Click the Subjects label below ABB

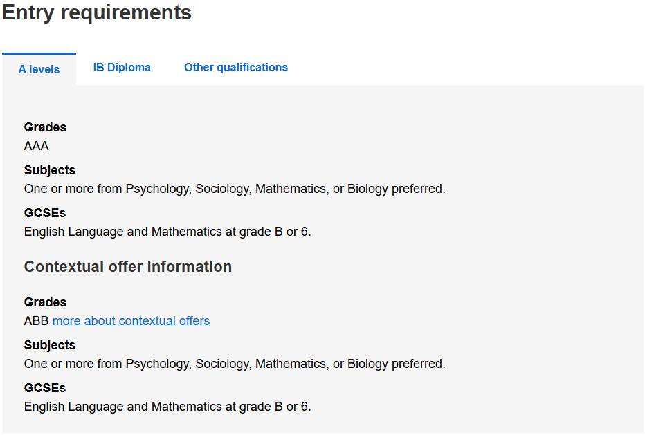49,345
